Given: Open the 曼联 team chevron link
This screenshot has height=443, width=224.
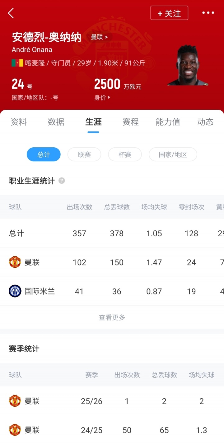Looking at the screenshot, I should tap(99, 37).
